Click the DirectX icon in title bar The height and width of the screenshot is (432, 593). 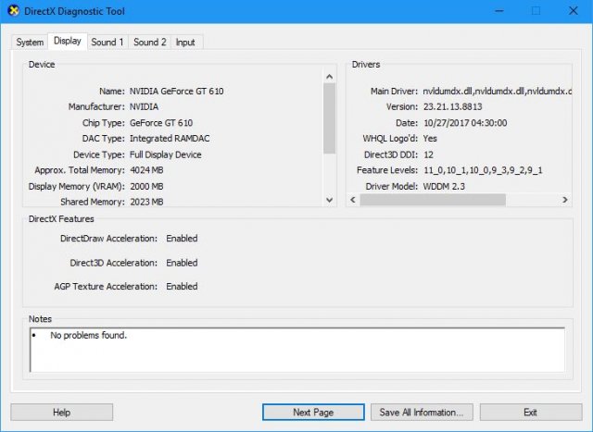[13, 11]
